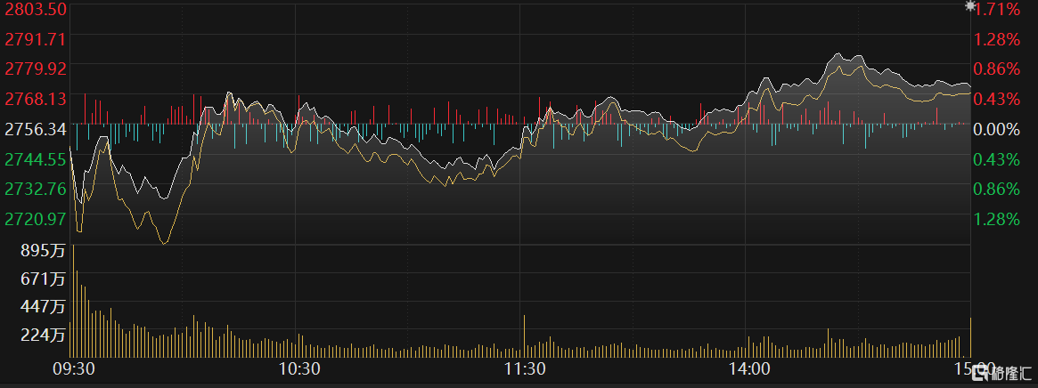Click the 2756.34 baseline price label
The height and width of the screenshot is (388, 1038).
(36, 129)
